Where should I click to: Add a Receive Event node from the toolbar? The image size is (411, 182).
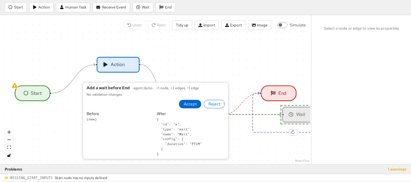click(111, 7)
